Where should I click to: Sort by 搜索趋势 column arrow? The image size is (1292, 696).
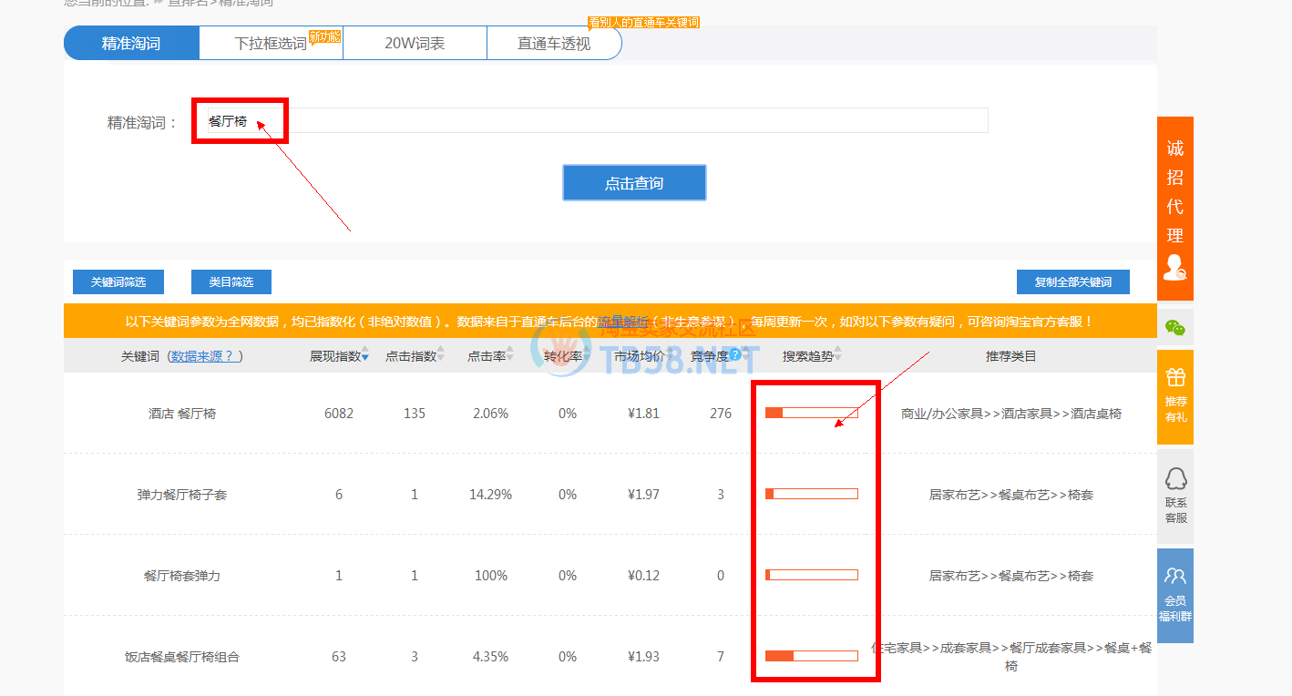coord(837,356)
